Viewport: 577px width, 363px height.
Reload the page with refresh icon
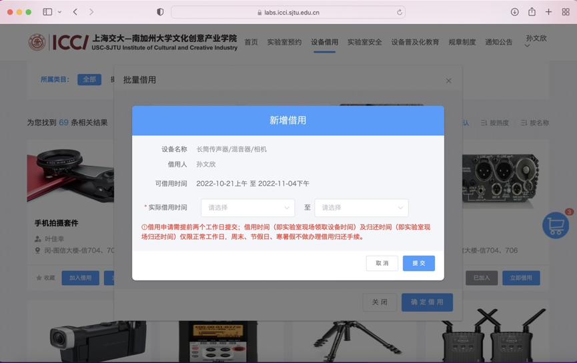[x=400, y=12]
